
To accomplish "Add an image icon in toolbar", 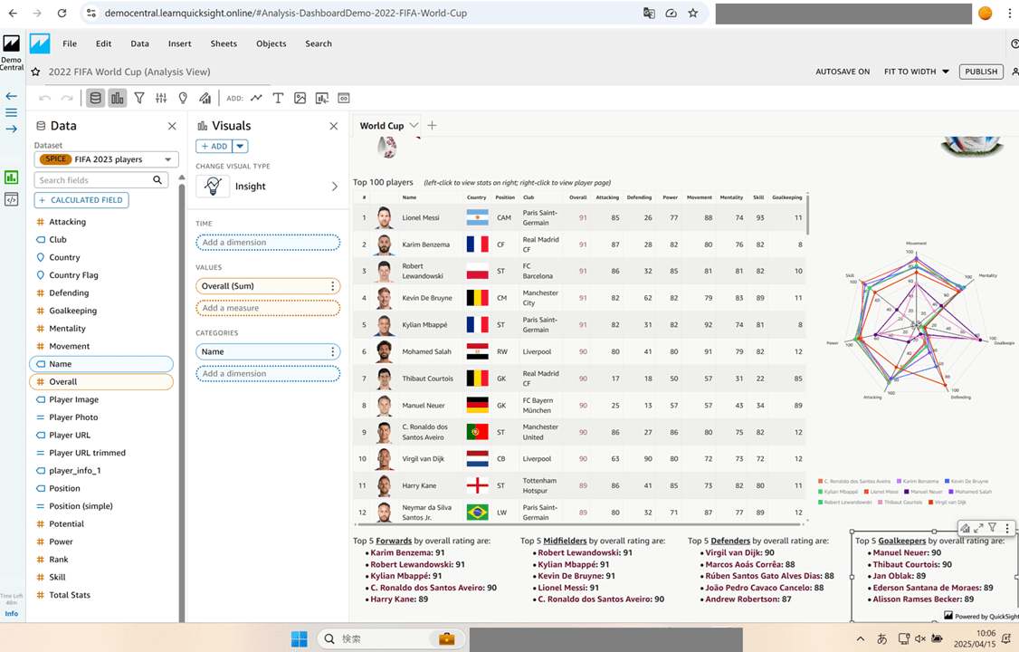I will click(300, 98).
